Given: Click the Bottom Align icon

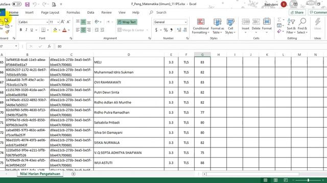Looking at the screenshot, I should click(x=89, y=22).
